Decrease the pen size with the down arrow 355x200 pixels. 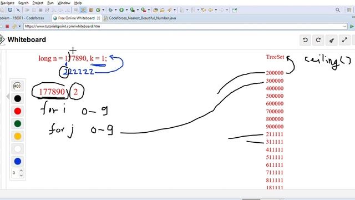[21, 176]
